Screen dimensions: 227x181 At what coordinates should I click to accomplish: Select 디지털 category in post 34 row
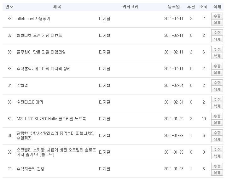104,85
